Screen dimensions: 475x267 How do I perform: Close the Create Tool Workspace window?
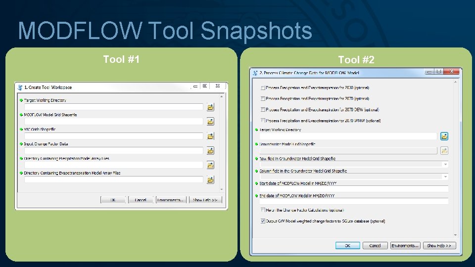[x=218, y=86]
